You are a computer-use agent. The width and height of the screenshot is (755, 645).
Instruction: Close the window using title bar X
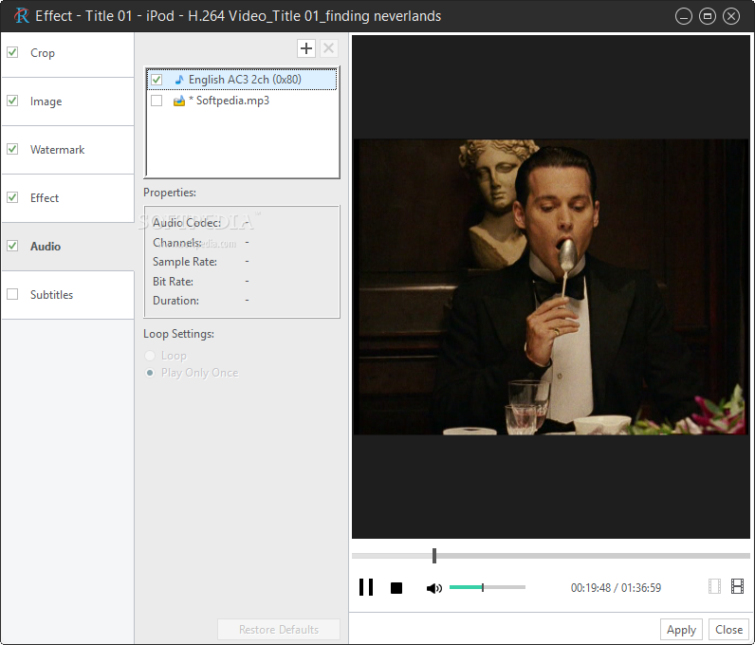pos(731,16)
